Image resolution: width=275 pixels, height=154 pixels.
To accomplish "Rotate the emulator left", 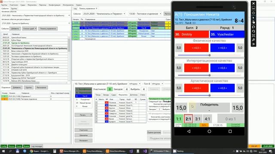I will click(x=254, y=27).
